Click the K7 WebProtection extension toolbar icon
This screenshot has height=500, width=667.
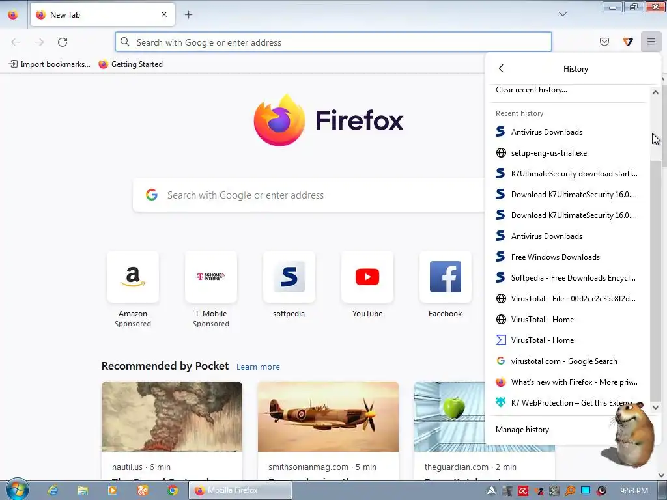click(628, 42)
